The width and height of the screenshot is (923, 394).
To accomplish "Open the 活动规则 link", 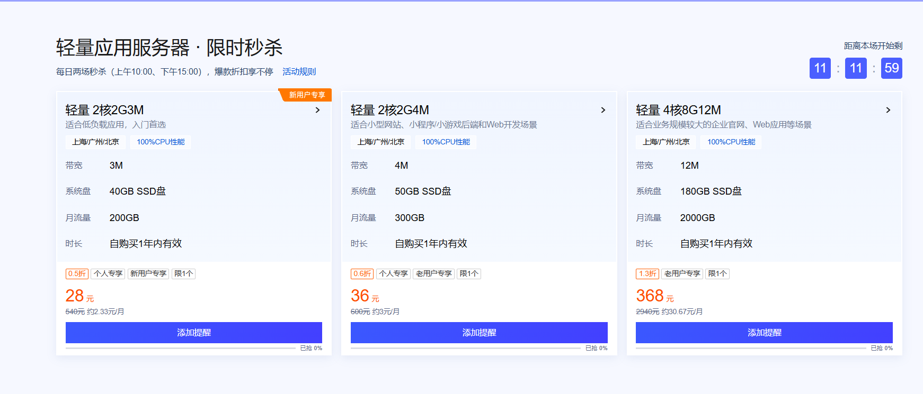I will click(x=299, y=71).
